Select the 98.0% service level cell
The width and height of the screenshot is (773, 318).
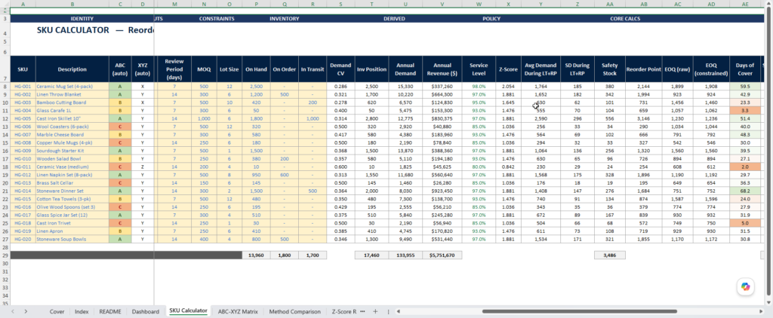479,86
